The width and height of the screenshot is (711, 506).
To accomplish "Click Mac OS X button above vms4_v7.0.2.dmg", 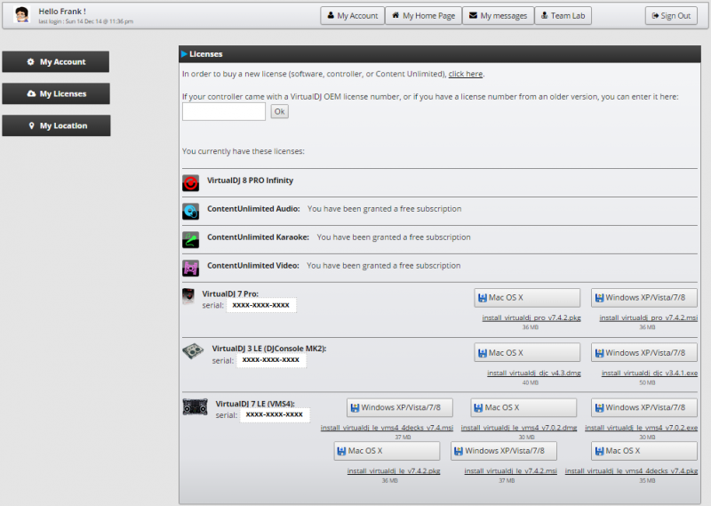I will [523, 407].
